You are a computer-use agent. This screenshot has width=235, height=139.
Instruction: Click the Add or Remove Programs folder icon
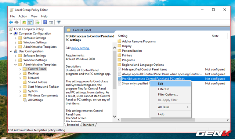(x=119, y=41)
